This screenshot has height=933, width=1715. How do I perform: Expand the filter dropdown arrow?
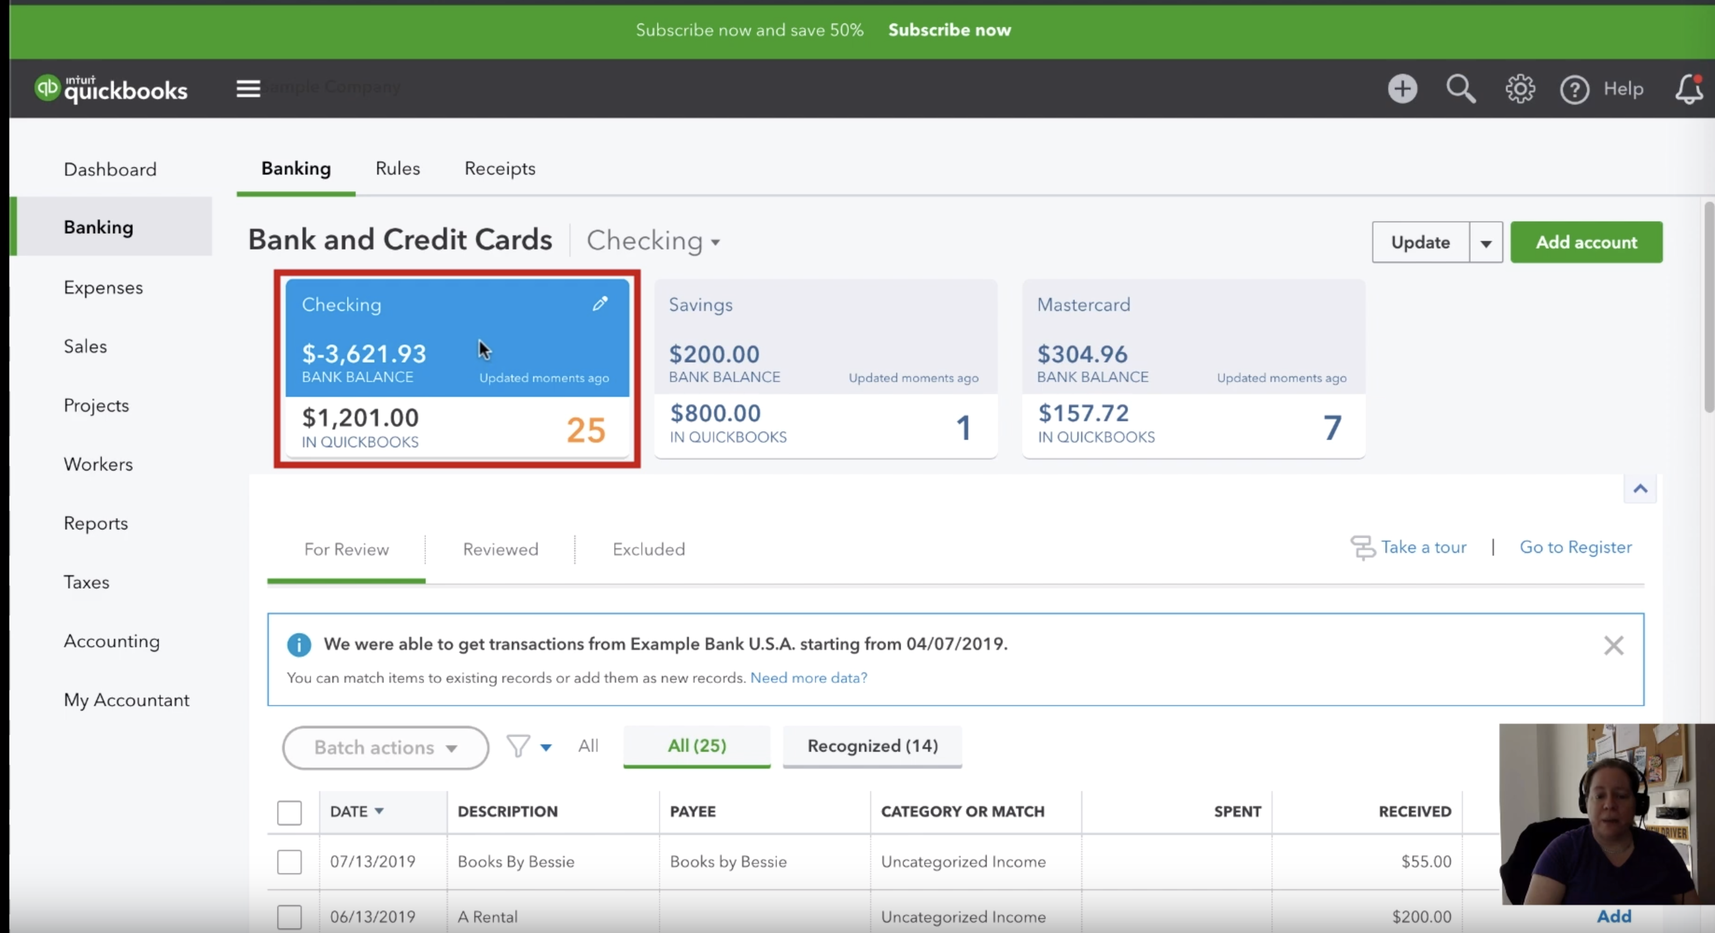546,747
